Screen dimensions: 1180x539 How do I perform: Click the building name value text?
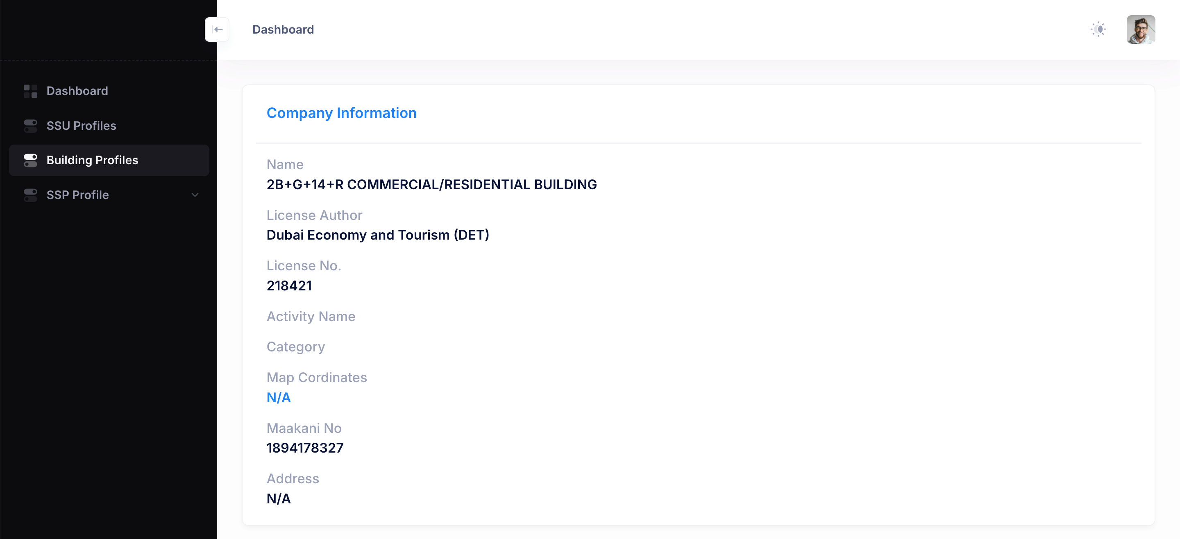(431, 185)
